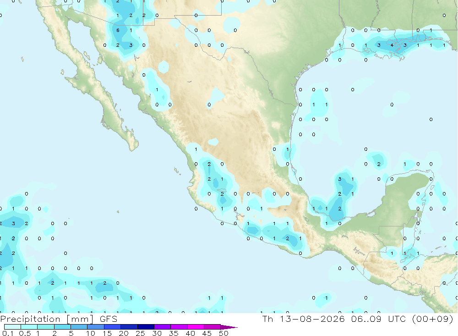Click the '4' precipitation value on the Gulf coast
458x336 pixels.
pyautogui.click(x=392, y=45)
